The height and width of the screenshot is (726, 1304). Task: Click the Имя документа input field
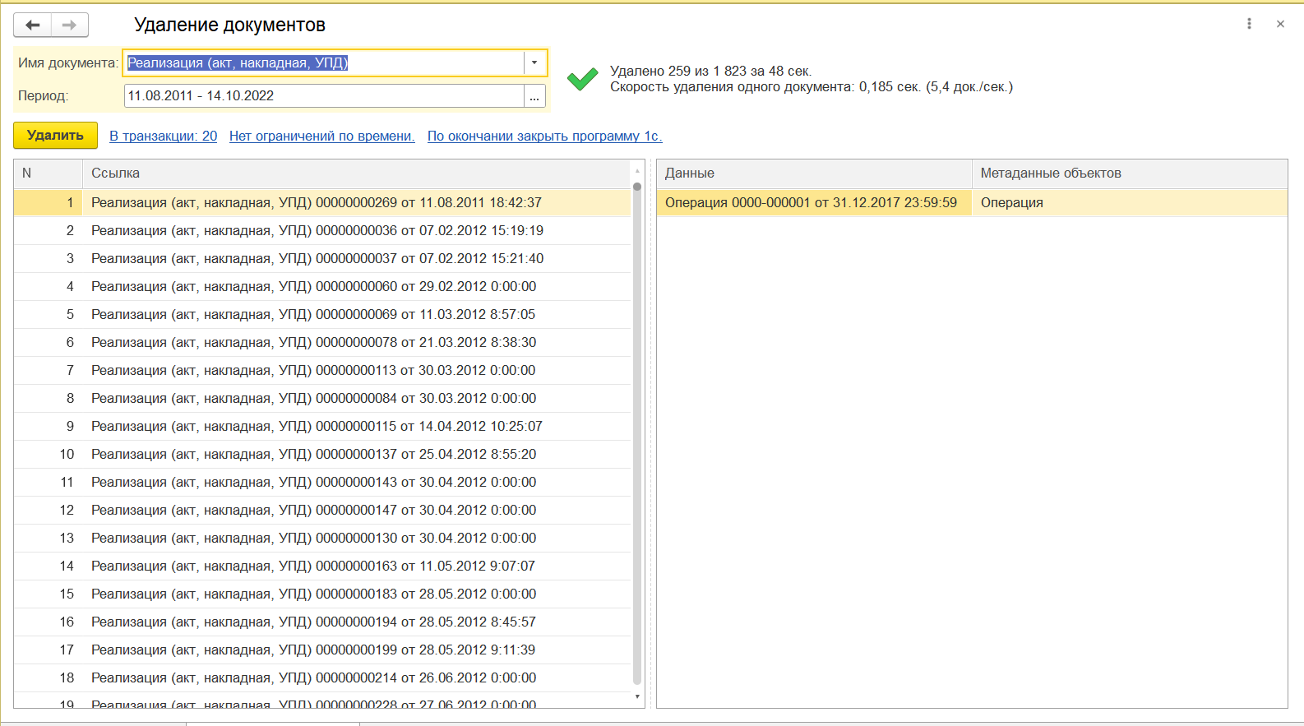324,62
